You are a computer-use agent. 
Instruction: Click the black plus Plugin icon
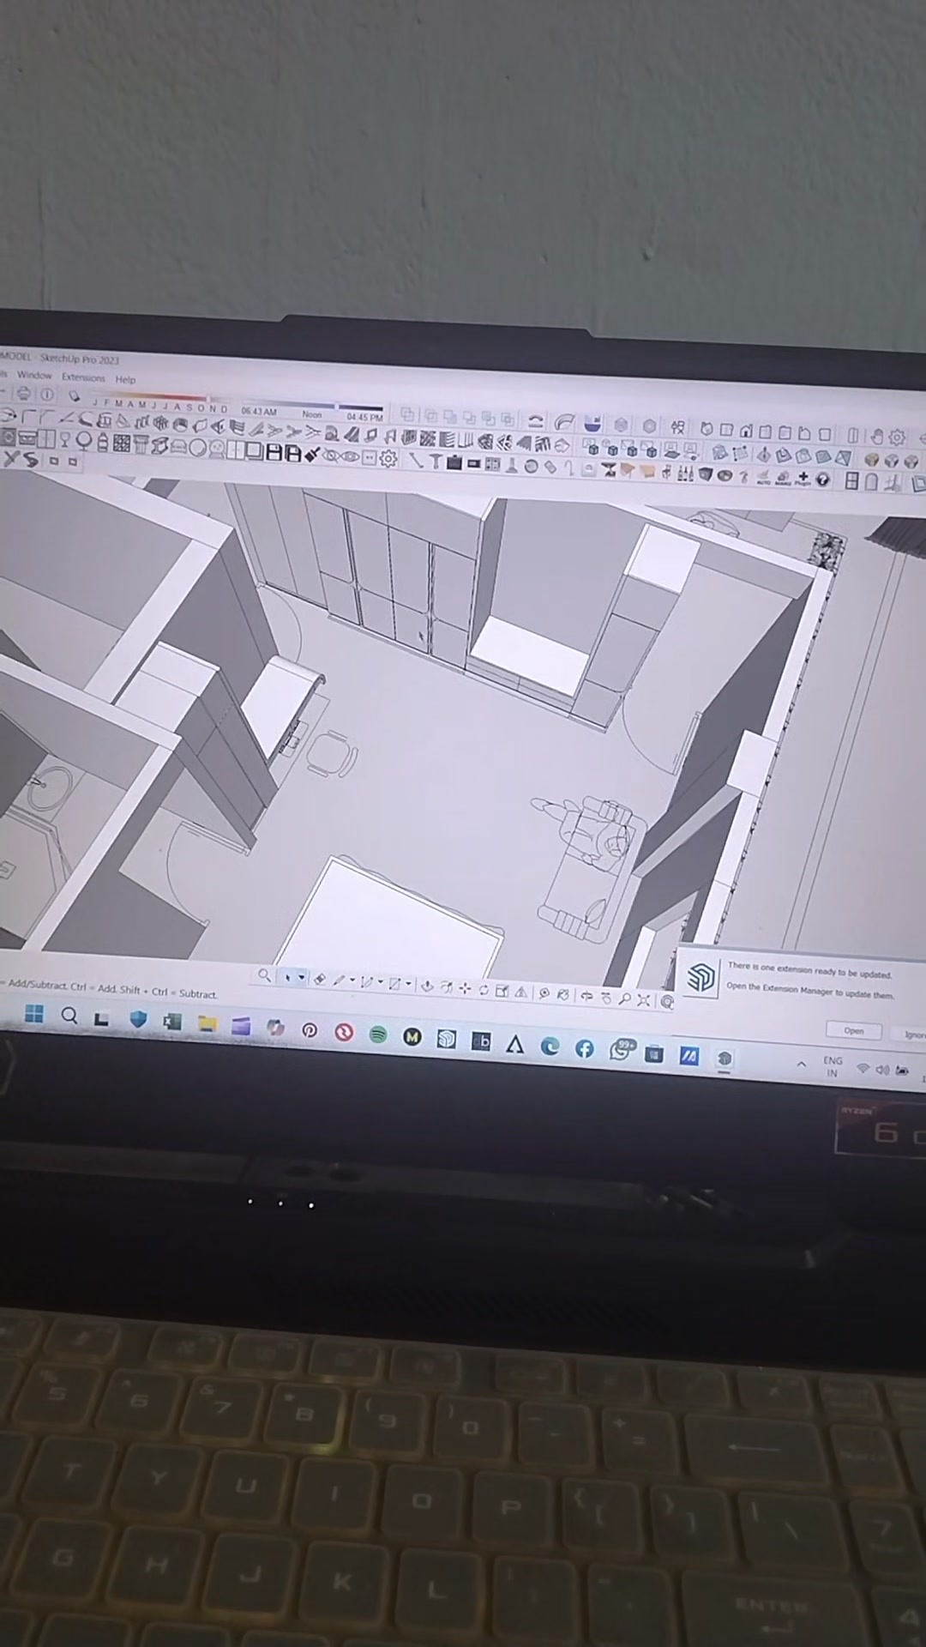[x=803, y=477]
